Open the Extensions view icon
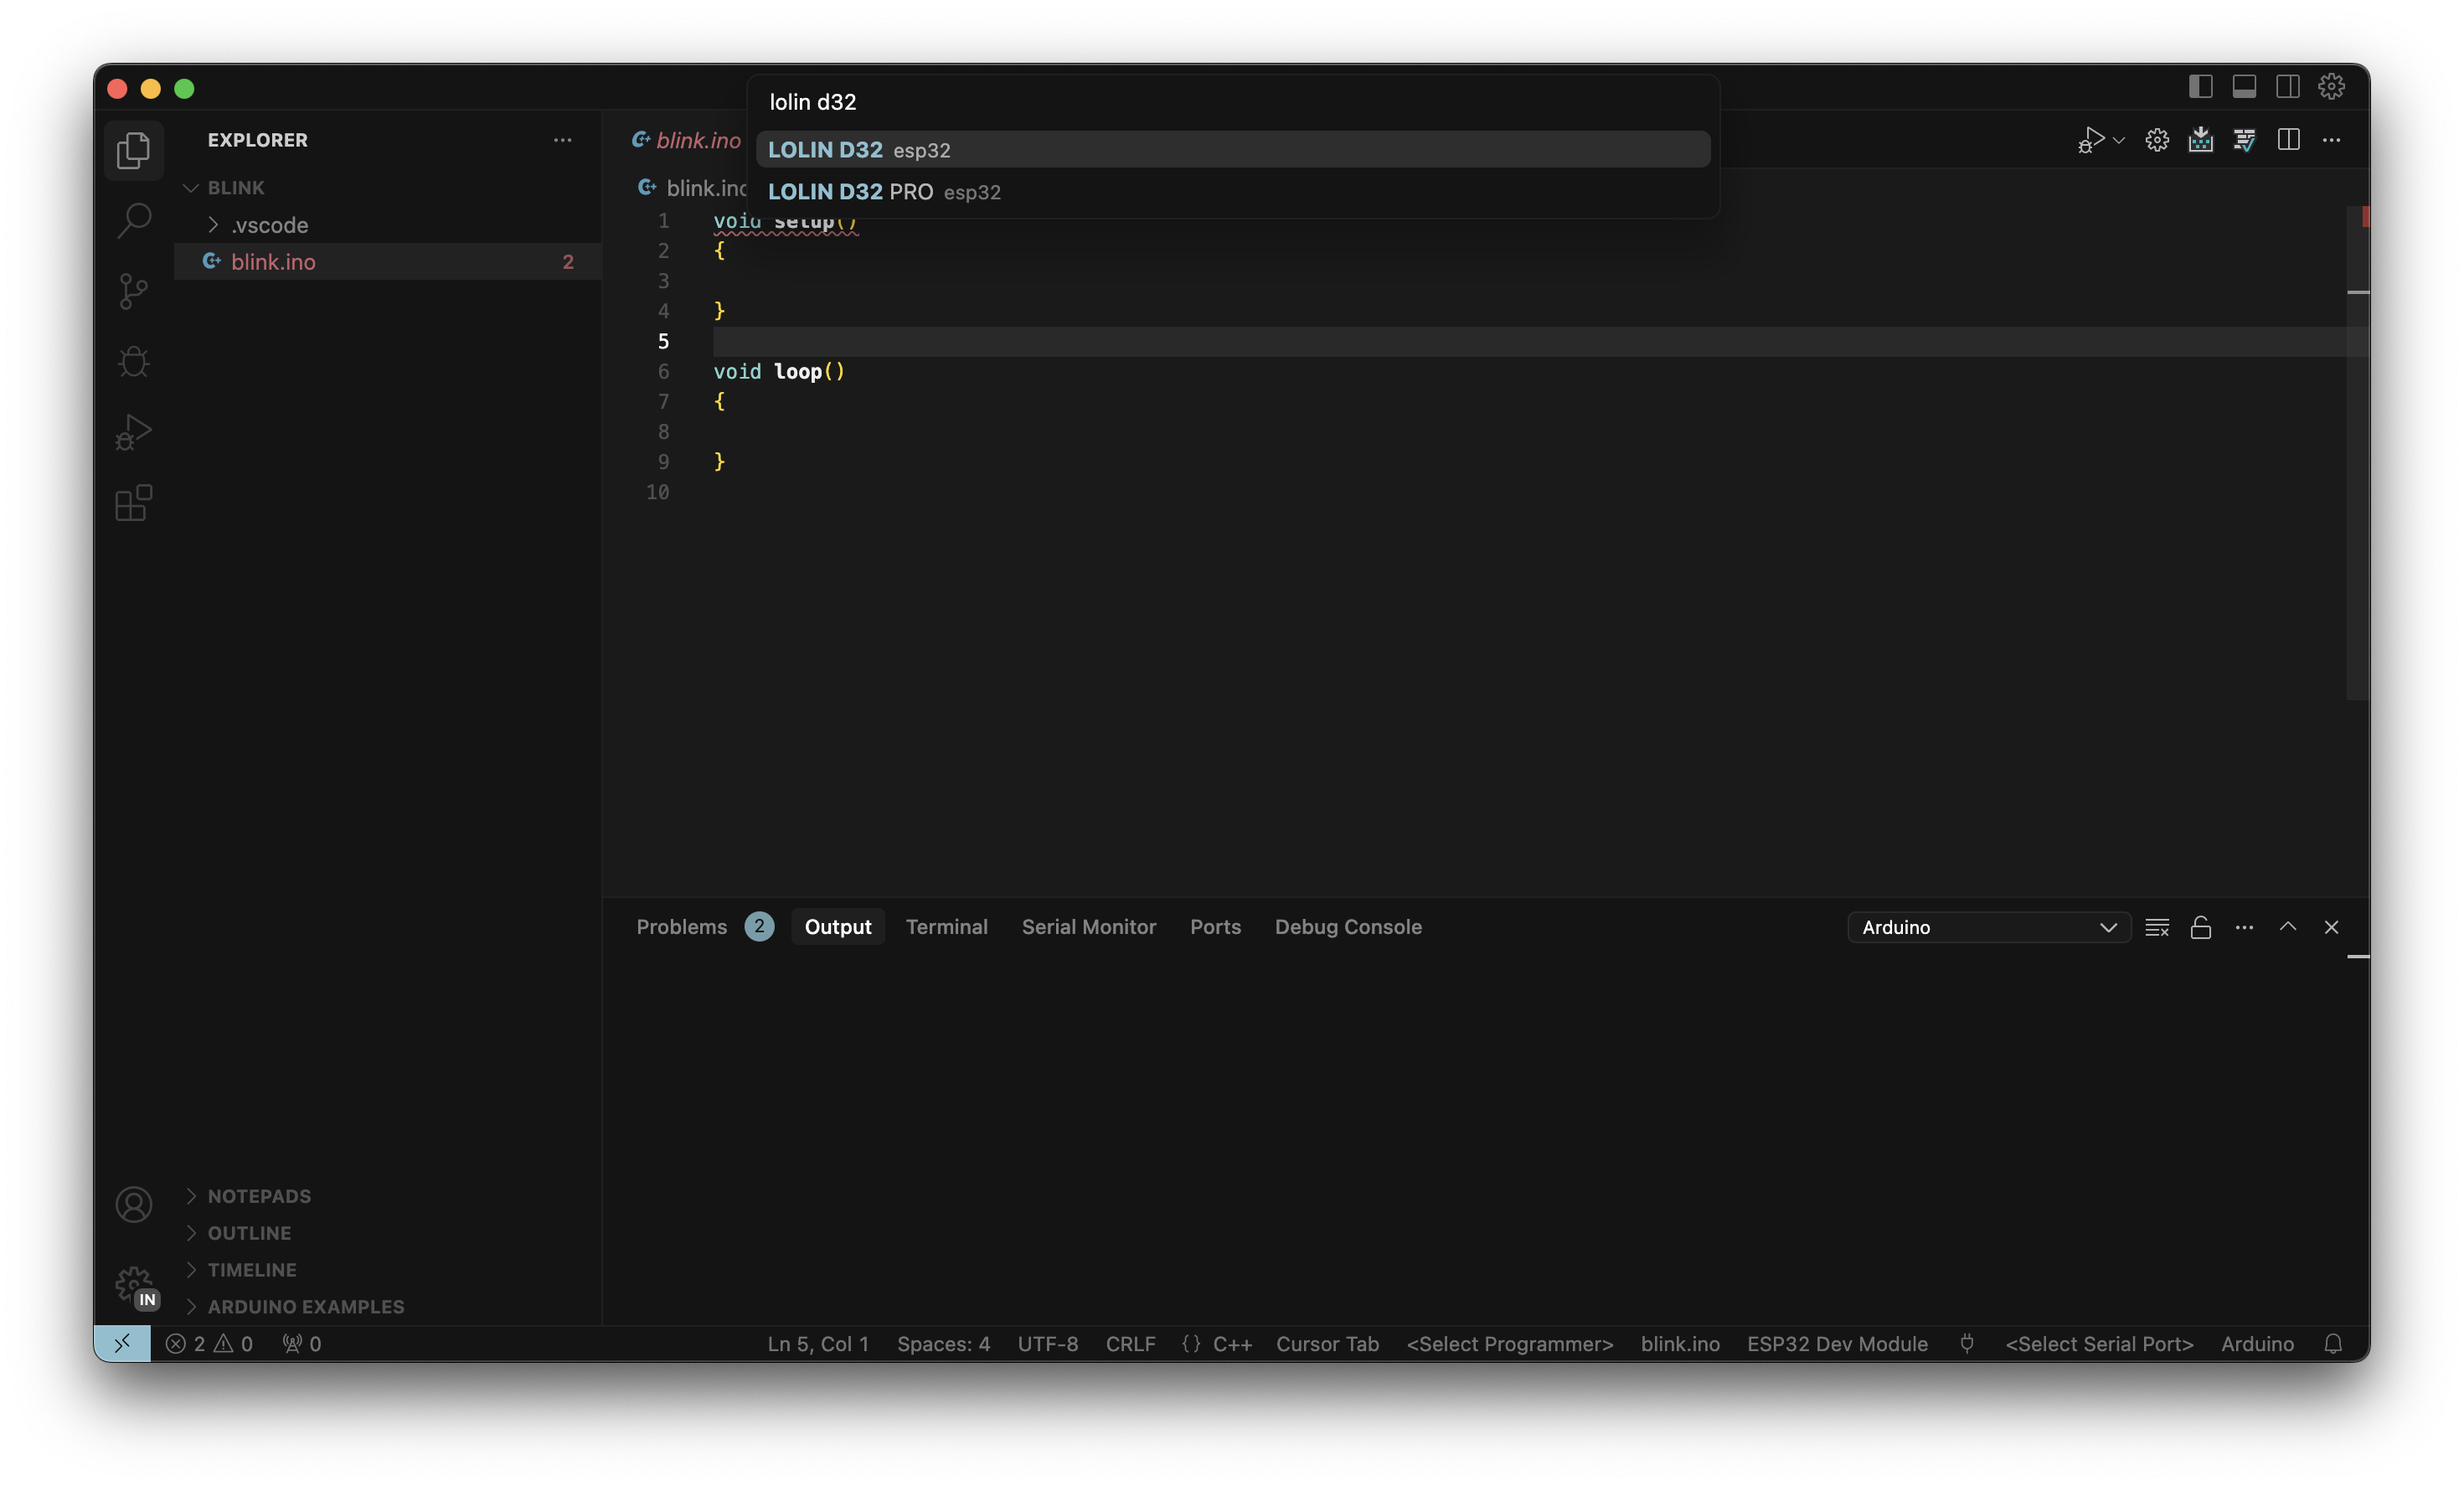 (133, 503)
